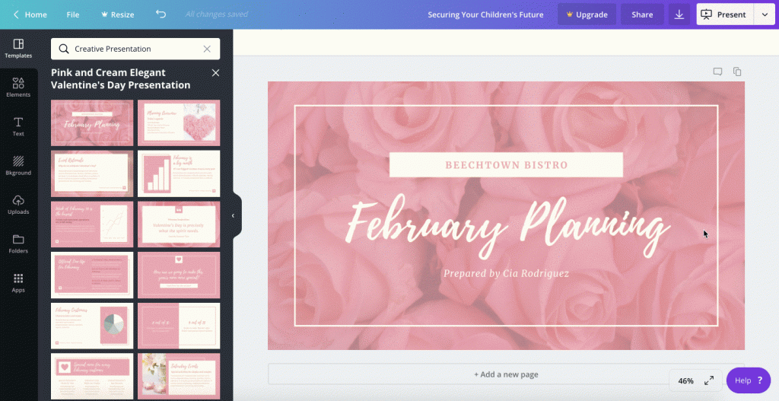
Task: Select the Event Rationale template thumbnail
Action: [92, 173]
